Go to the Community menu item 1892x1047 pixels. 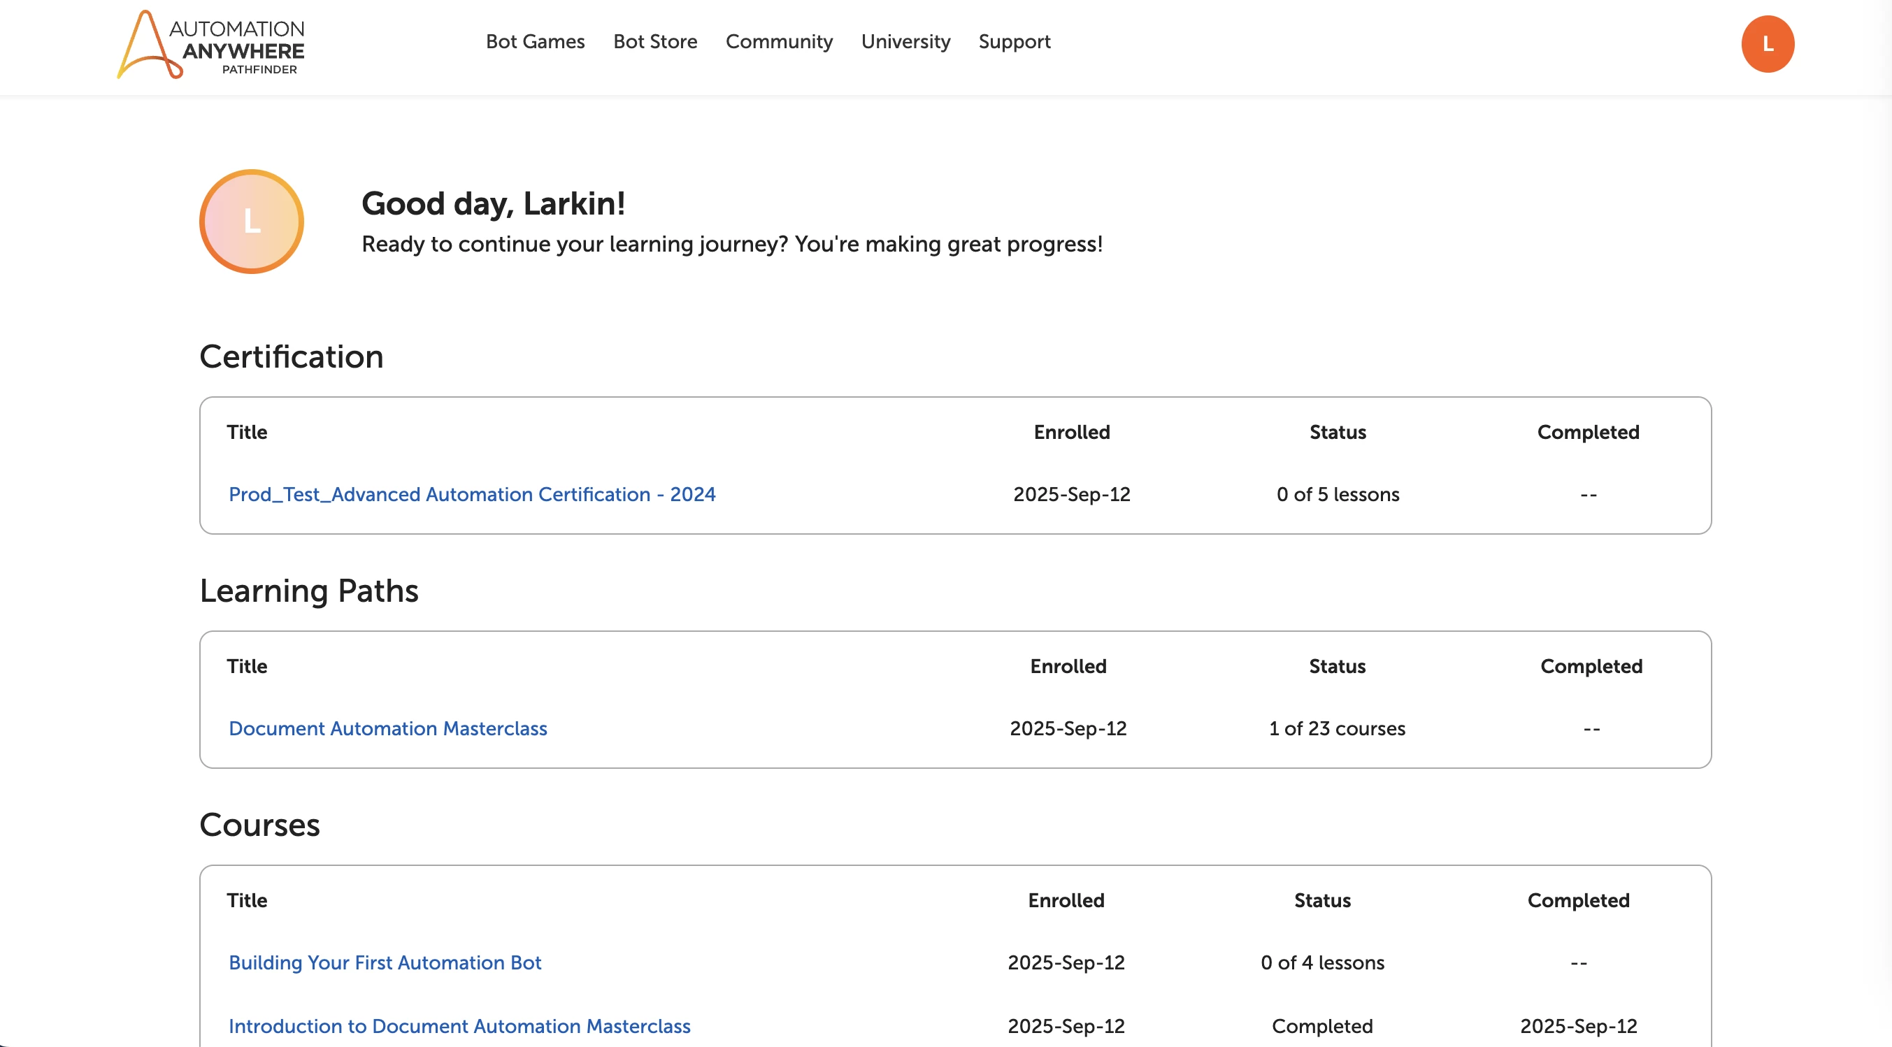778,42
